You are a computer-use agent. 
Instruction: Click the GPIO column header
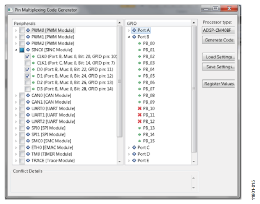[x=158, y=24]
